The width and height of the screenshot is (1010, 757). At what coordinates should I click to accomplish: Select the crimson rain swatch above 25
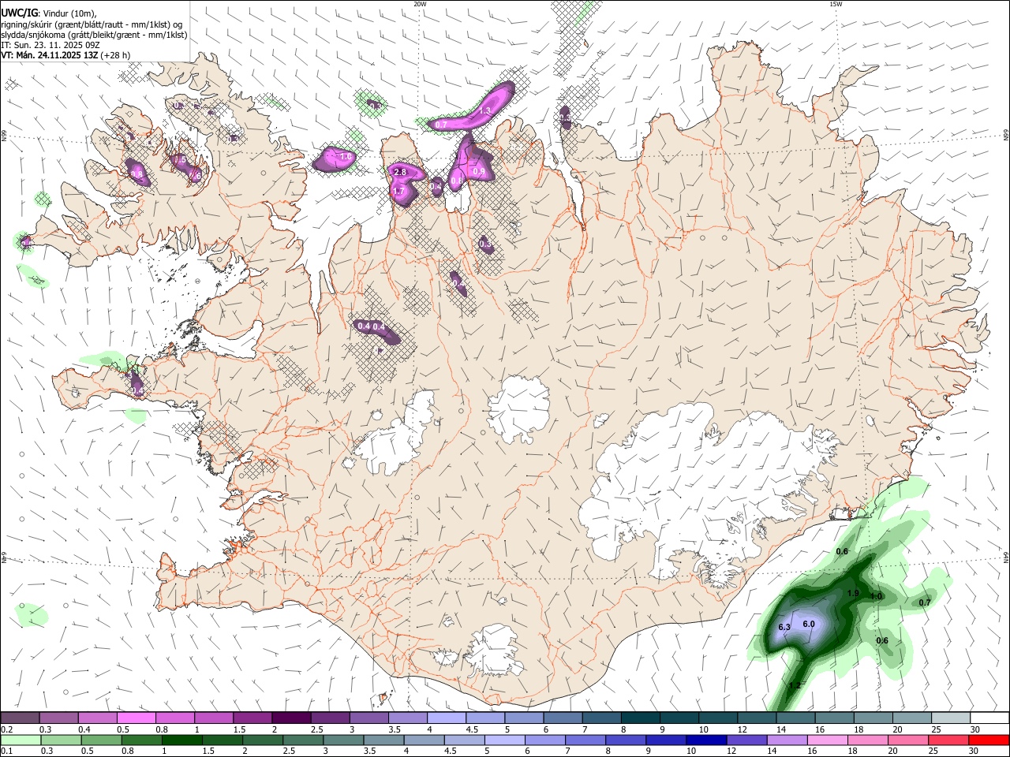click(x=949, y=740)
